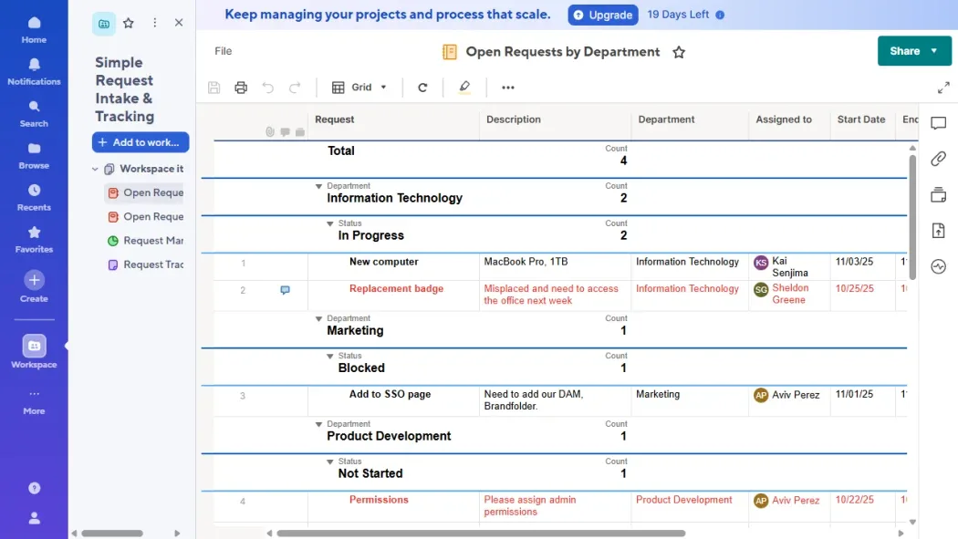Open Search in the left sidebar

[35, 114]
